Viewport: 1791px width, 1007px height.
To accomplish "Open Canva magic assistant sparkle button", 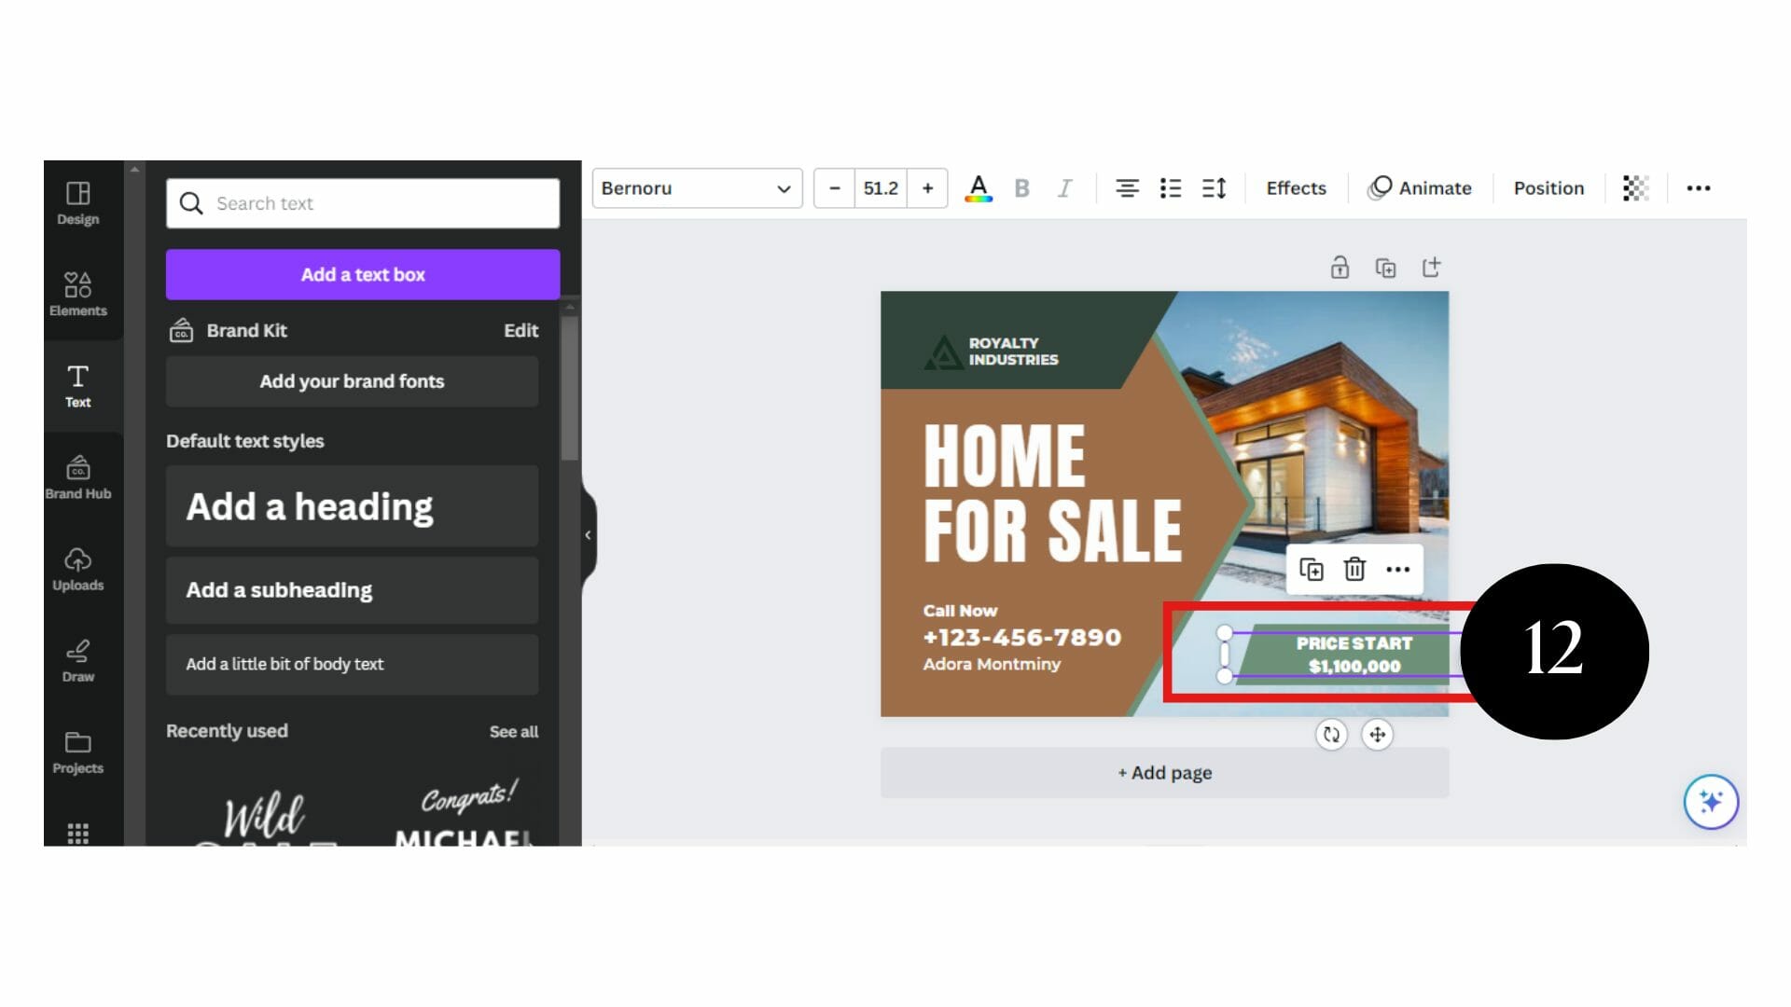I will (x=1710, y=801).
